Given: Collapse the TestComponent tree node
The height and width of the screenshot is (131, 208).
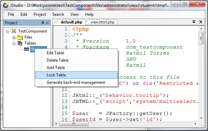Looking at the screenshot, I should [x=7, y=31].
